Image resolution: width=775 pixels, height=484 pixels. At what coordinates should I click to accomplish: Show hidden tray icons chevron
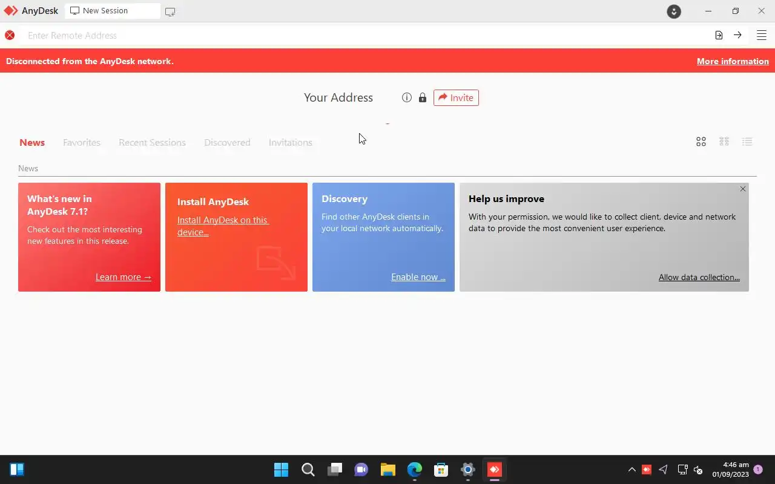click(632, 469)
